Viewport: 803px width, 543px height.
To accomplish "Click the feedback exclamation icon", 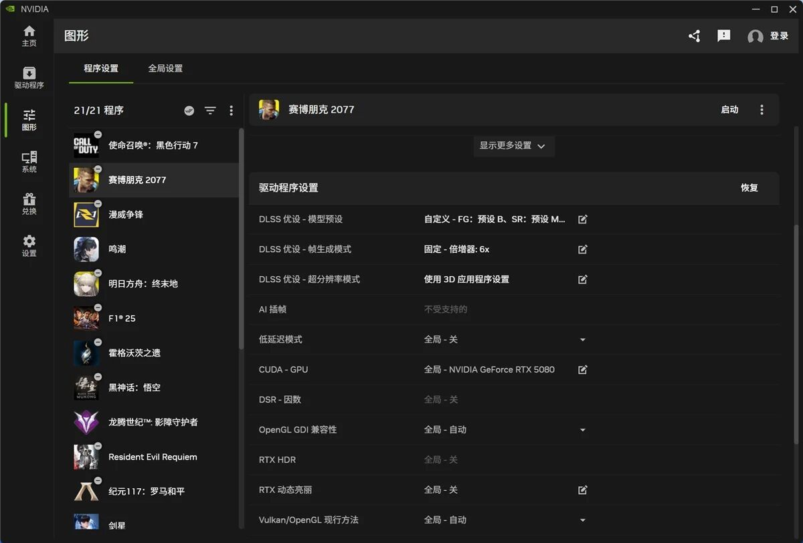I will pyautogui.click(x=724, y=36).
